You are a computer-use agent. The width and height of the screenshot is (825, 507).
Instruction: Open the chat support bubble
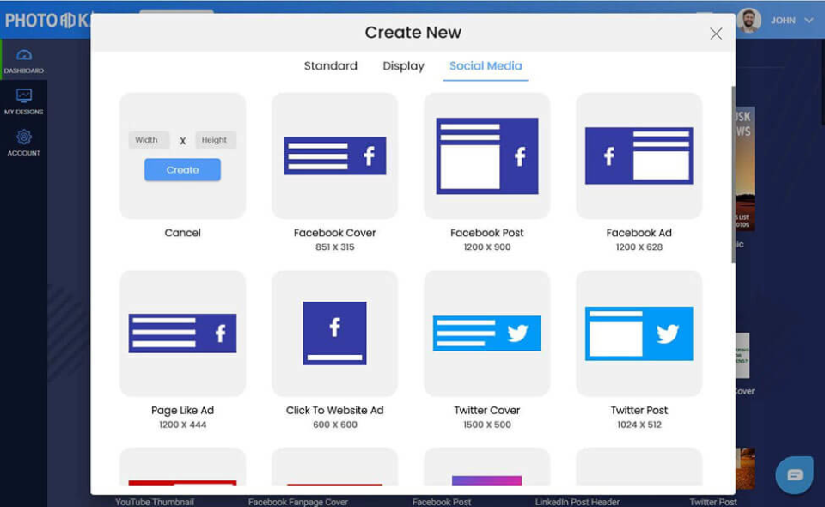pyautogui.click(x=793, y=474)
